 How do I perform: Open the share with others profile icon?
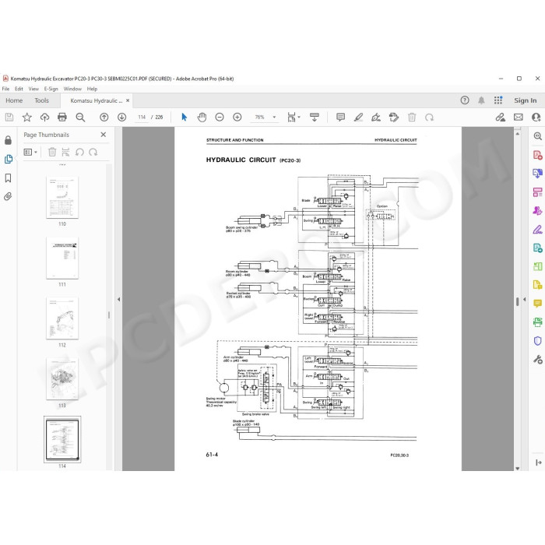pyautogui.click(x=536, y=117)
